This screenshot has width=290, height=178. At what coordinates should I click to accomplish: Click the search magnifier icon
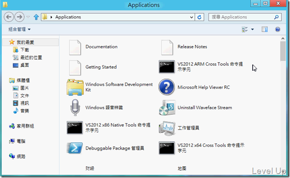click(276, 17)
